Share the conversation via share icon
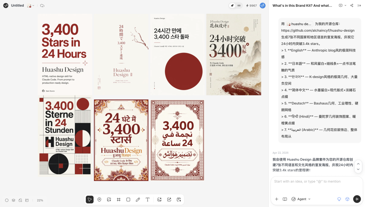Screen dimensions: 365x207 pyautogui.click(x=352, y=6)
